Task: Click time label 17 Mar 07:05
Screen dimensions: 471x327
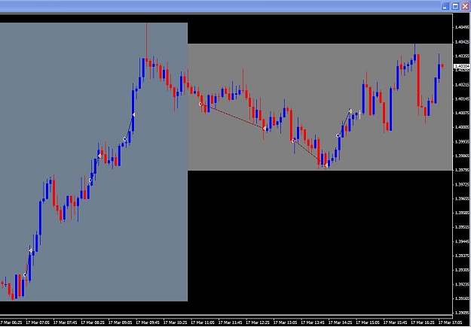Action: click(38, 322)
